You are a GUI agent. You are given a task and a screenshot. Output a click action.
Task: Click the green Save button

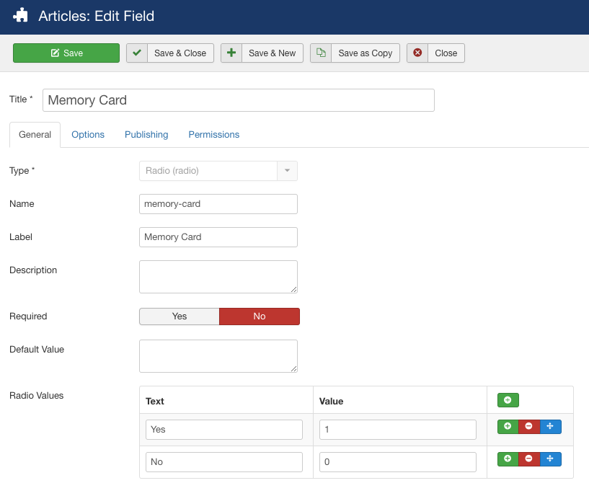(66, 53)
